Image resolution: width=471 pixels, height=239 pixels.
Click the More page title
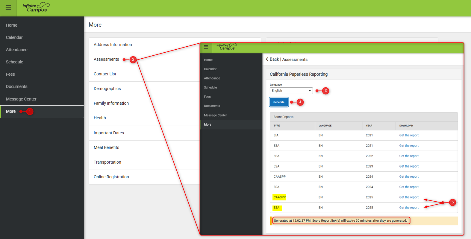95,25
